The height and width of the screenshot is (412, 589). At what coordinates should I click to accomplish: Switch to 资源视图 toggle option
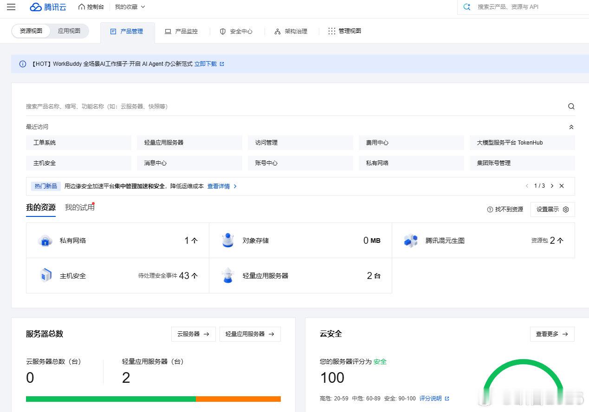click(x=31, y=31)
